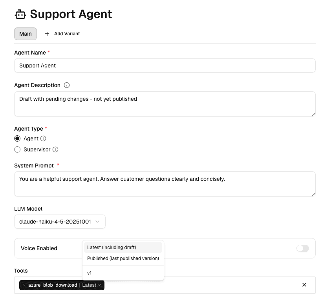Image resolution: width=322 pixels, height=302 pixels.
Task: Open the Latest version dropdown on azure_blob_download chip
Action: (x=91, y=285)
